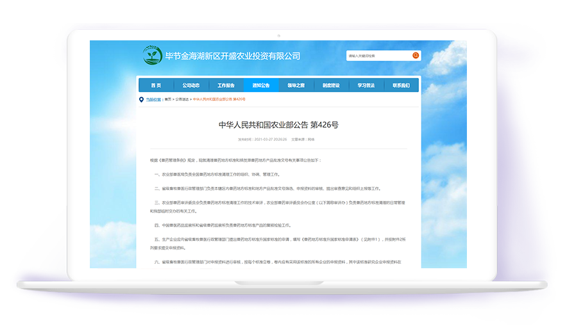Click the green company logo icon
Viewport: 567px width, 331px height.
[153, 56]
